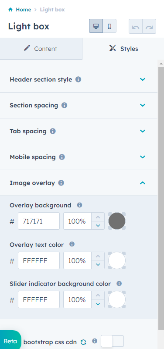Expand the Header section style section
The height and width of the screenshot is (349, 164).
coord(79,79)
